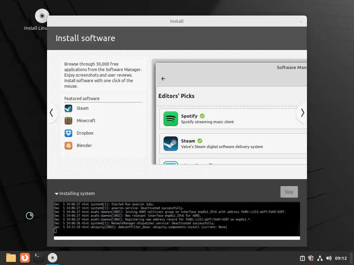Click the Dropbox label in Featured software

[x=85, y=133]
